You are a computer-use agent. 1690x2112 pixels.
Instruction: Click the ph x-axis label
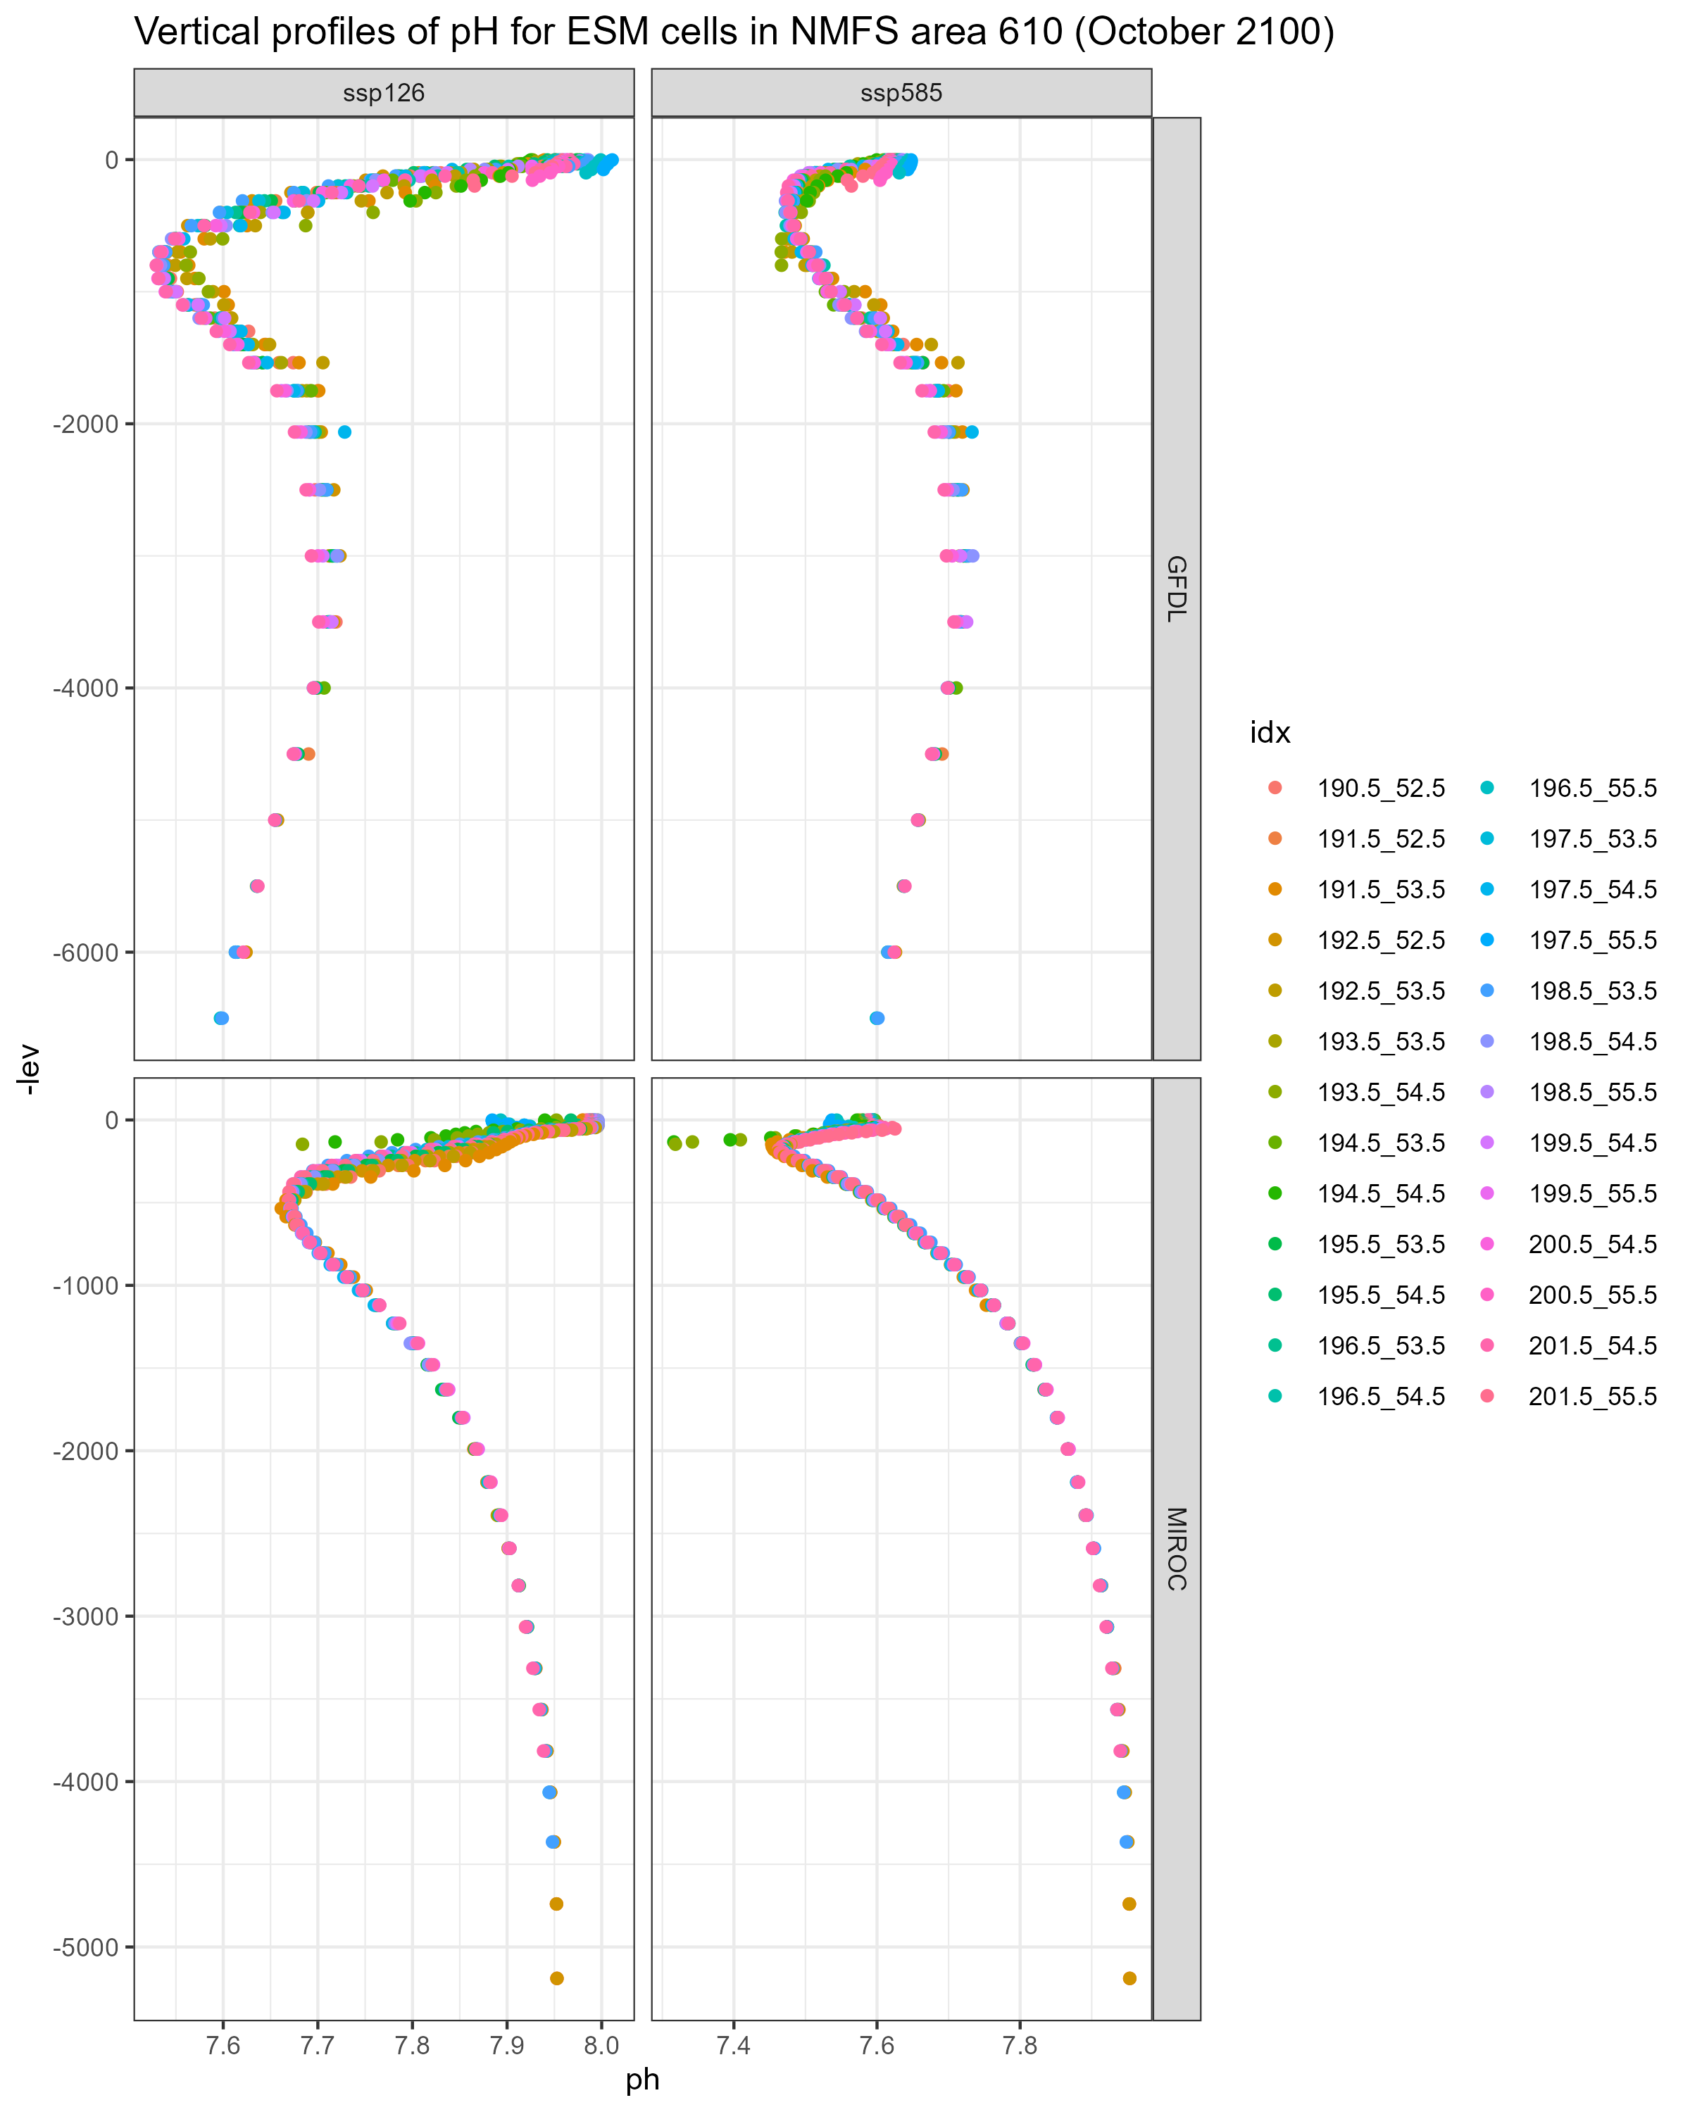(643, 2079)
